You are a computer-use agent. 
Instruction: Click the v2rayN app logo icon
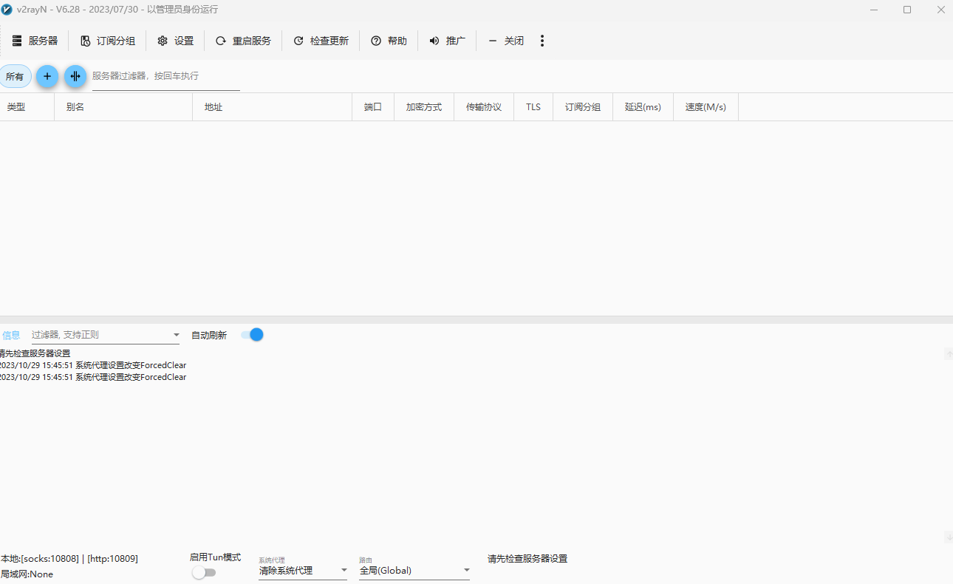point(7,10)
